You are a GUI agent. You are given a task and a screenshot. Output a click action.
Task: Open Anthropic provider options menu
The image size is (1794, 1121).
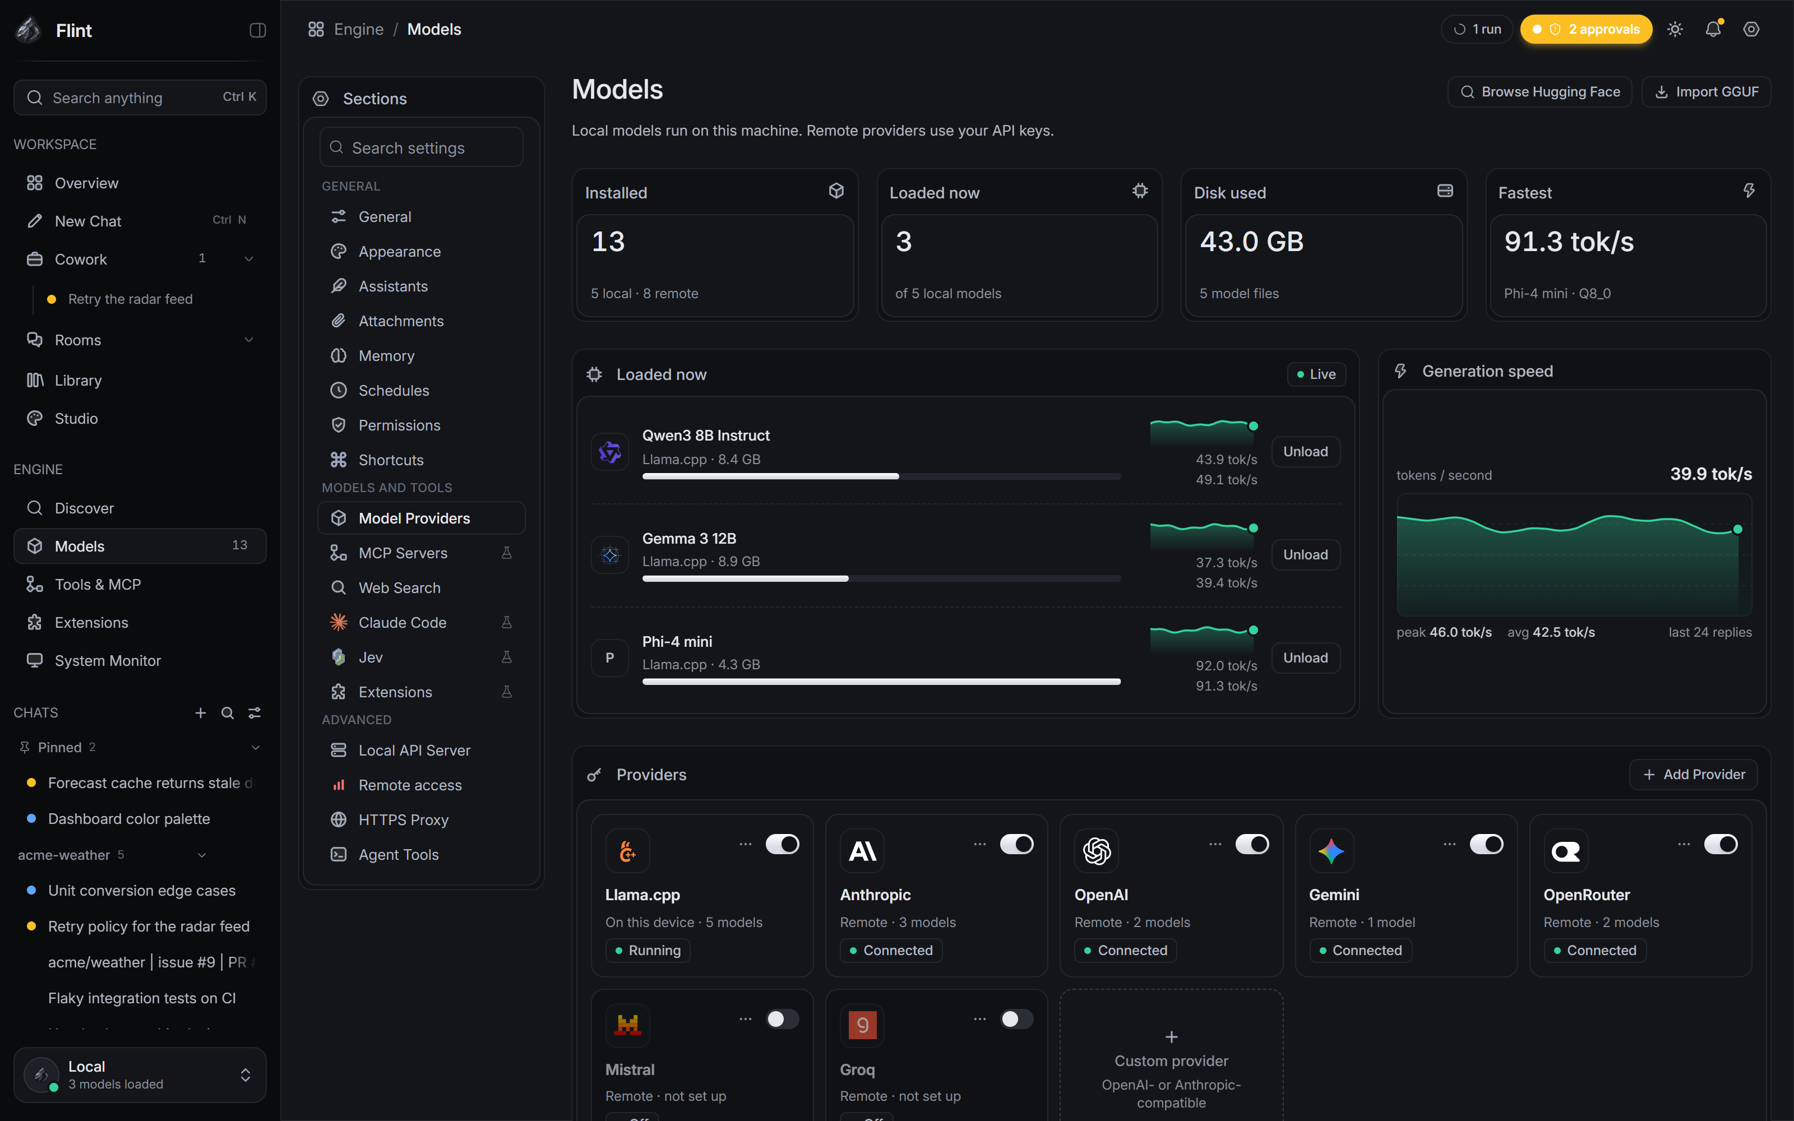979,844
